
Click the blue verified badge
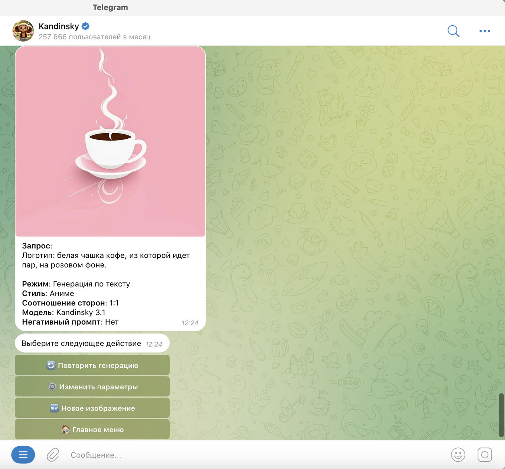pyautogui.click(x=85, y=26)
